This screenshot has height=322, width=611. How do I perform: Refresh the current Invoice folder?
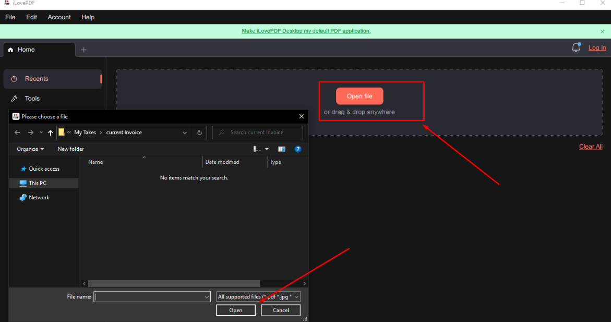pos(199,133)
